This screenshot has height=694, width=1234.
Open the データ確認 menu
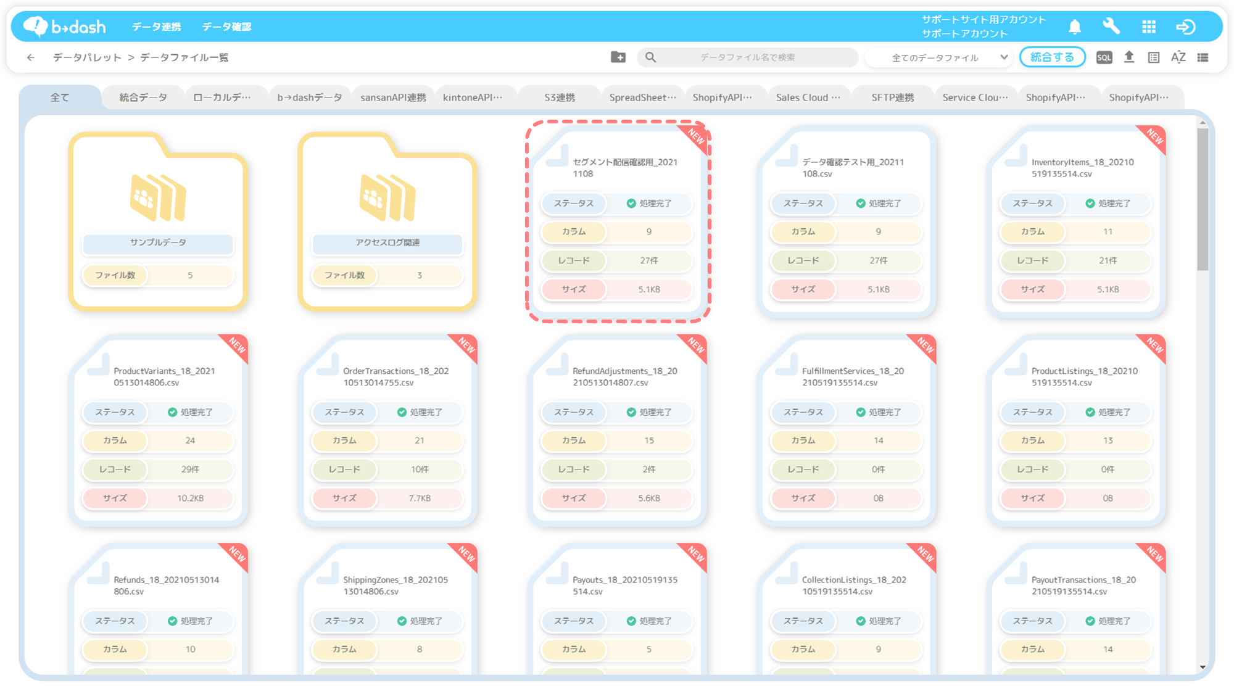click(x=226, y=27)
